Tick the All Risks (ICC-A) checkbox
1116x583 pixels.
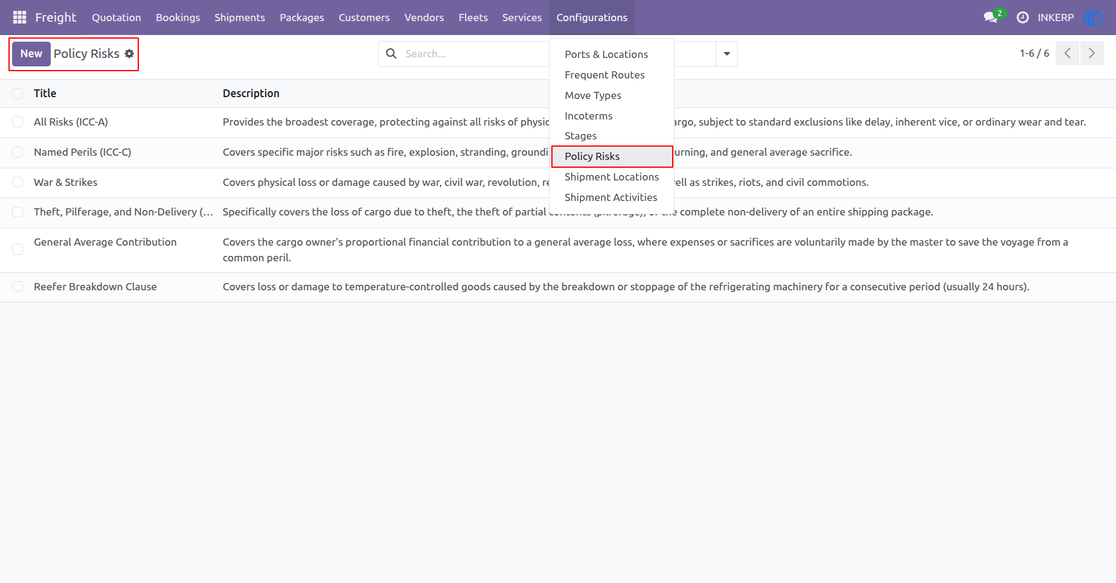(18, 122)
